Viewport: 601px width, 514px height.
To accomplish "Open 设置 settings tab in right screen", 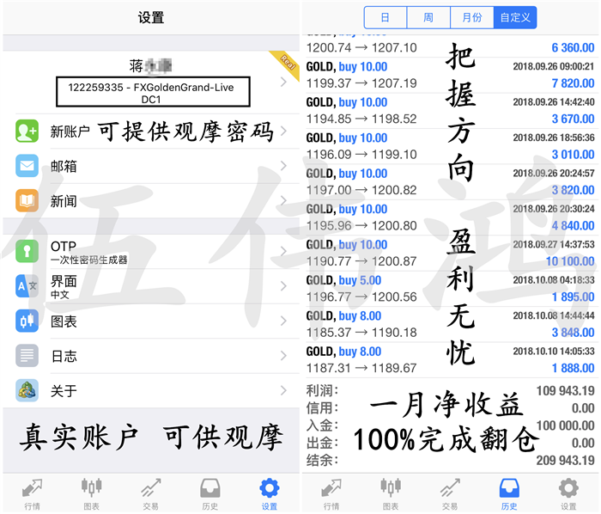I will click(568, 494).
